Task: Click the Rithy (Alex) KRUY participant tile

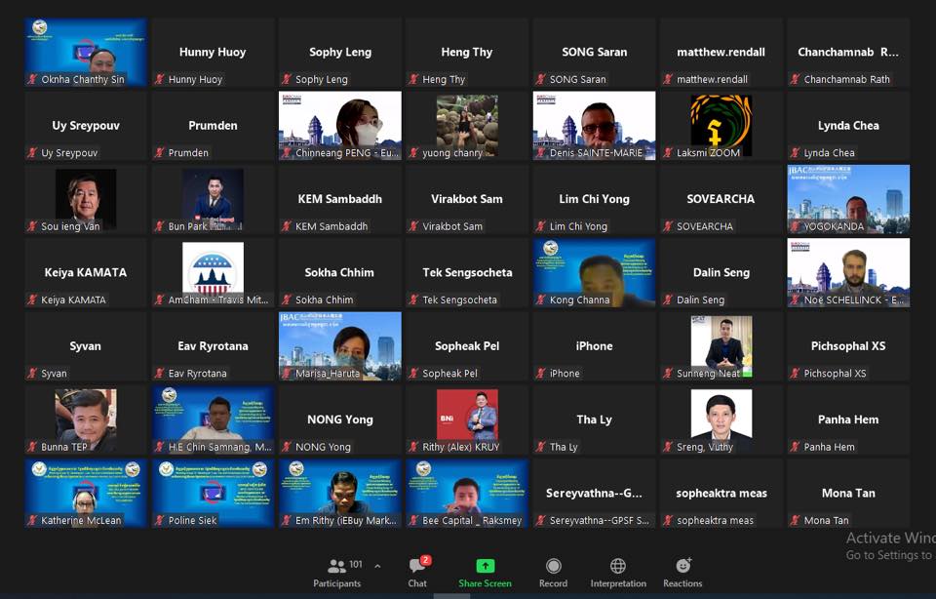Action: pos(467,419)
